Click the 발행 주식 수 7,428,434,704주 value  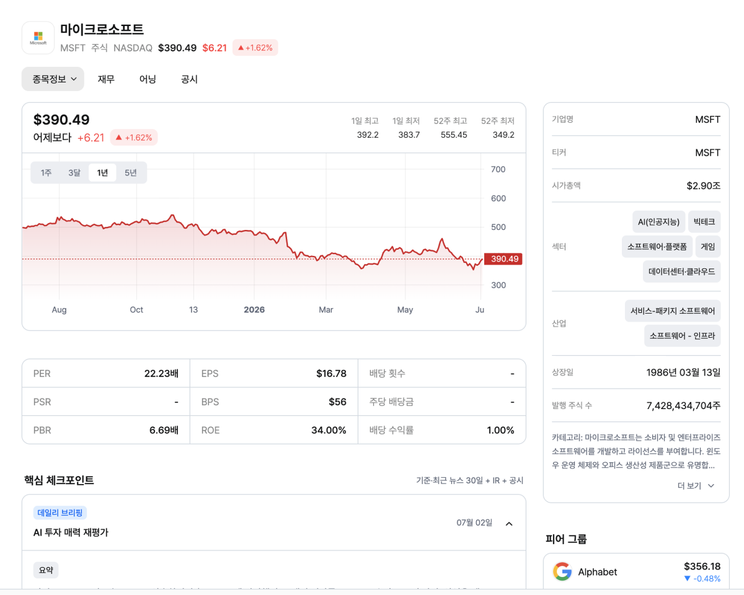(x=683, y=405)
